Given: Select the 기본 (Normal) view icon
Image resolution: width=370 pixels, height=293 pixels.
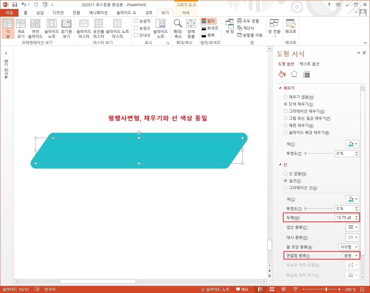Looking at the screenshot, I should [x=8, y=28].
